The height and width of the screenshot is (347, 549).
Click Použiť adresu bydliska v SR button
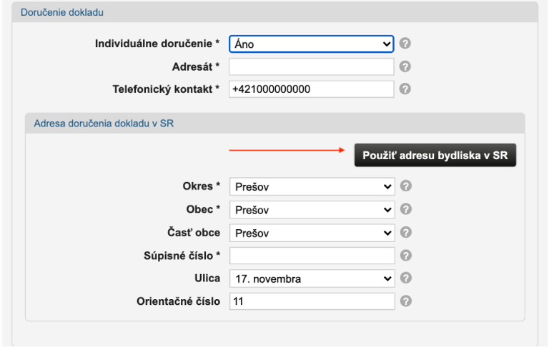(x=435, y=155)
